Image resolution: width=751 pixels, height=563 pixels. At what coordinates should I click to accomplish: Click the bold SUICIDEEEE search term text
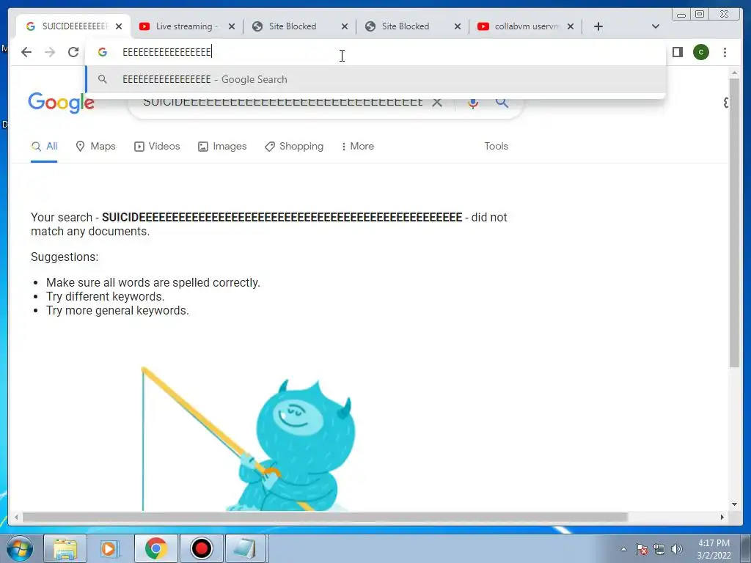click(282, 217)
